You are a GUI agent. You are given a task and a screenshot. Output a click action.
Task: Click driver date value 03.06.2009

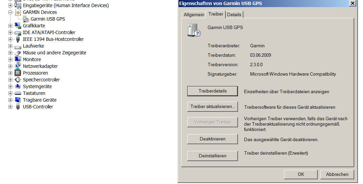pos(261,55)
